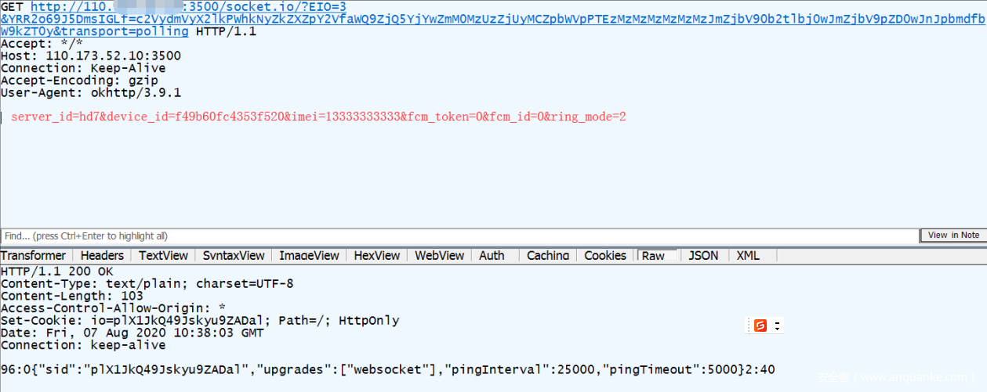Switch to the Transformer tab
Viewport: 987px width, 392px height.
(34, 256)
